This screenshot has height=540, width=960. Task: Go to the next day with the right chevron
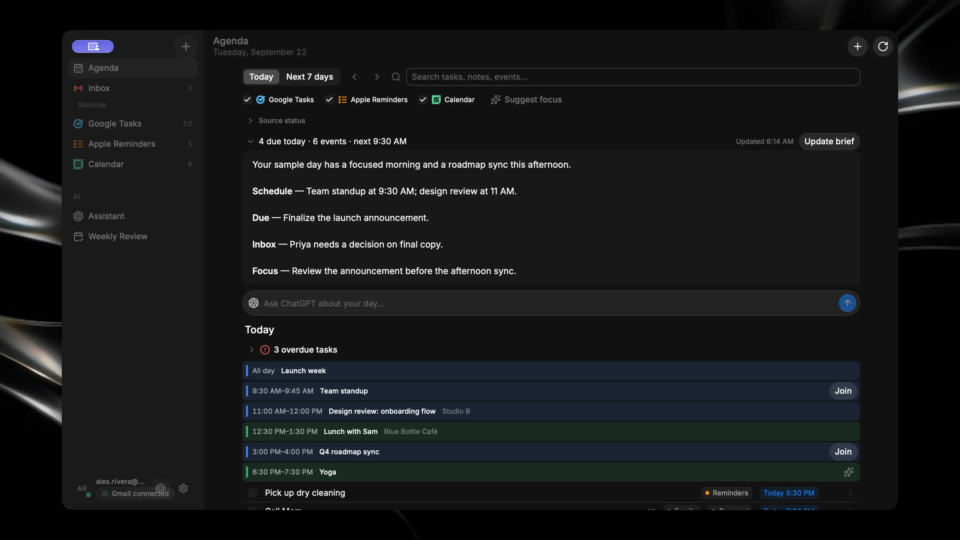(376, 76)
